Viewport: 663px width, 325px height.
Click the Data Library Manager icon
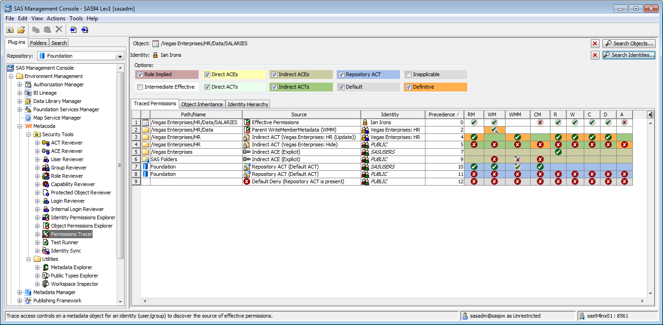pos(28,101)
